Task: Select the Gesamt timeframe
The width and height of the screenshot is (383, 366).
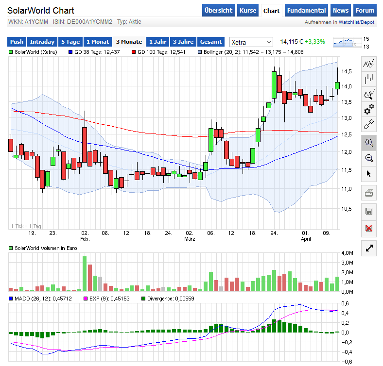Action: pos(211,42)
